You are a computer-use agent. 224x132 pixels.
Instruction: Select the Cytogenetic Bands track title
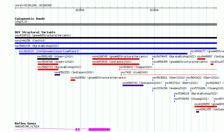30,19
